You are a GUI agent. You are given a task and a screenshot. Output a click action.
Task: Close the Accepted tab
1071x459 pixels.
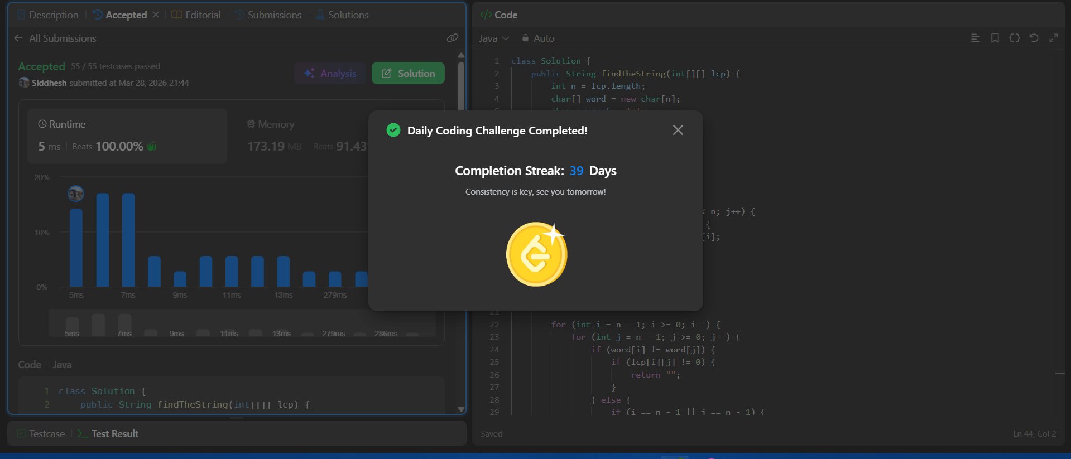pos(156,15)
